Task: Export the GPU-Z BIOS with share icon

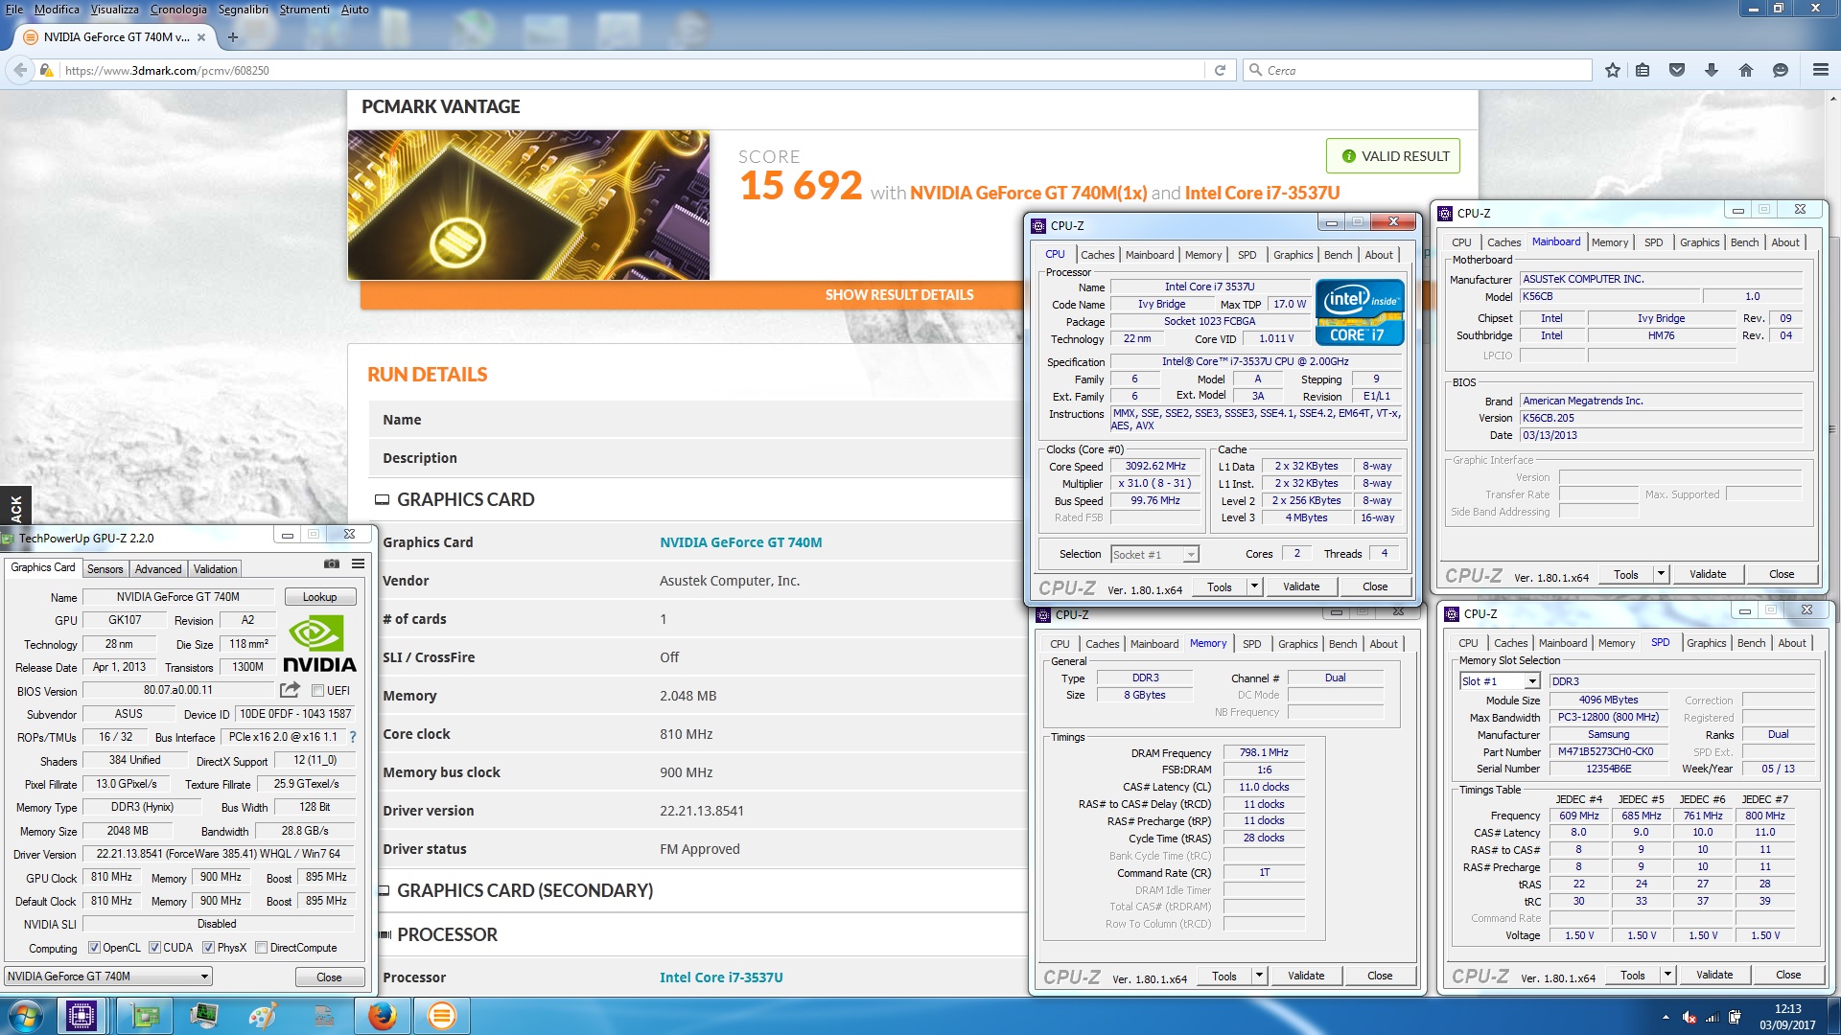Action: 290,690
